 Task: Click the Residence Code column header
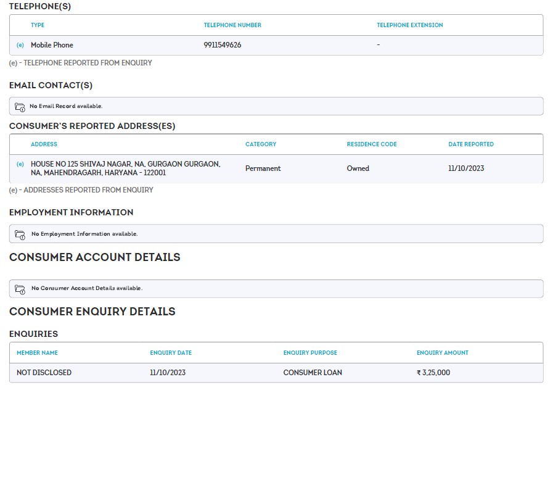(372, 144)
